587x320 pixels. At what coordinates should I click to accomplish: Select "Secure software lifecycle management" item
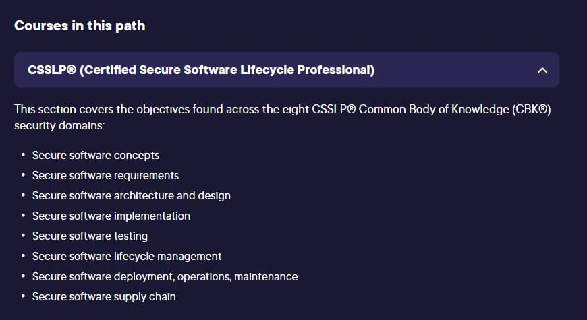point(127,256)
